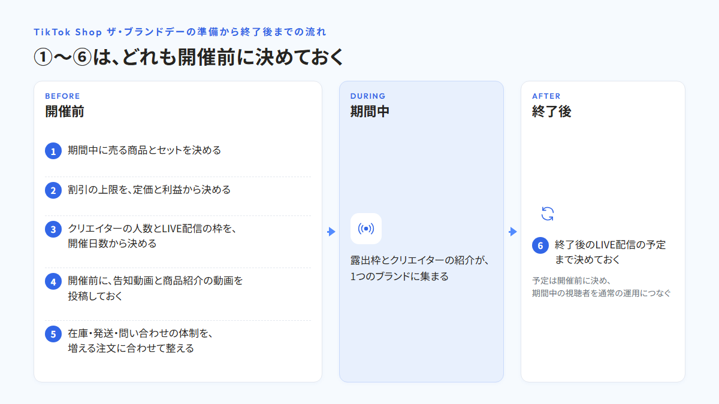Select text '在庫・発送・問い合わせの体制を、'

click(x=141, y=333)
